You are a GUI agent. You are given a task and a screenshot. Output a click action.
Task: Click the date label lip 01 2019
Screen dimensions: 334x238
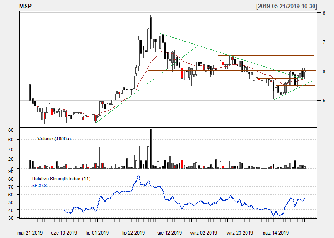tap(97, 233)
